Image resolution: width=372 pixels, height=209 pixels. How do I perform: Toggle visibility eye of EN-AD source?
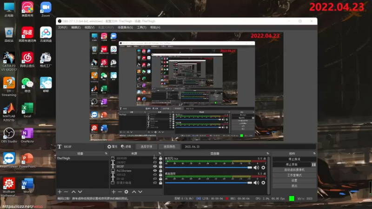coord(155,179)
